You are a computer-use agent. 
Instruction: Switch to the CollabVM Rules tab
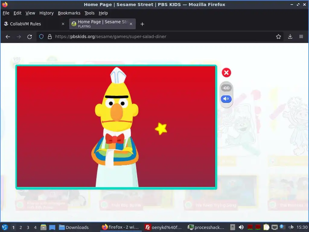coord(34,24)
